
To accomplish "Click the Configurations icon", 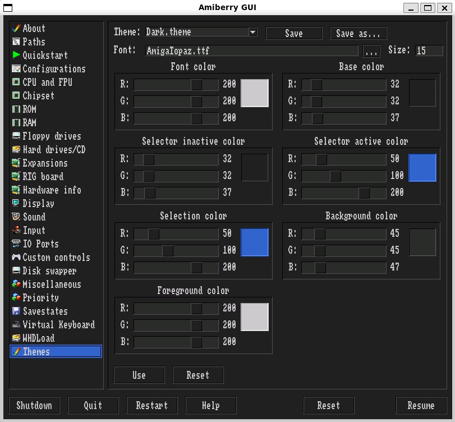I will [16, 69].
